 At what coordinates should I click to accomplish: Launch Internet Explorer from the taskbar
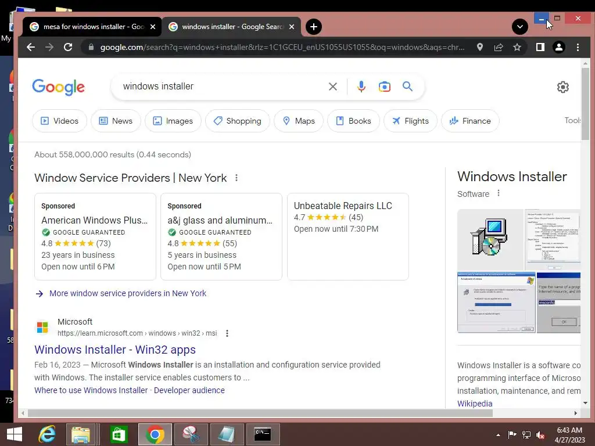pos(47,434)
